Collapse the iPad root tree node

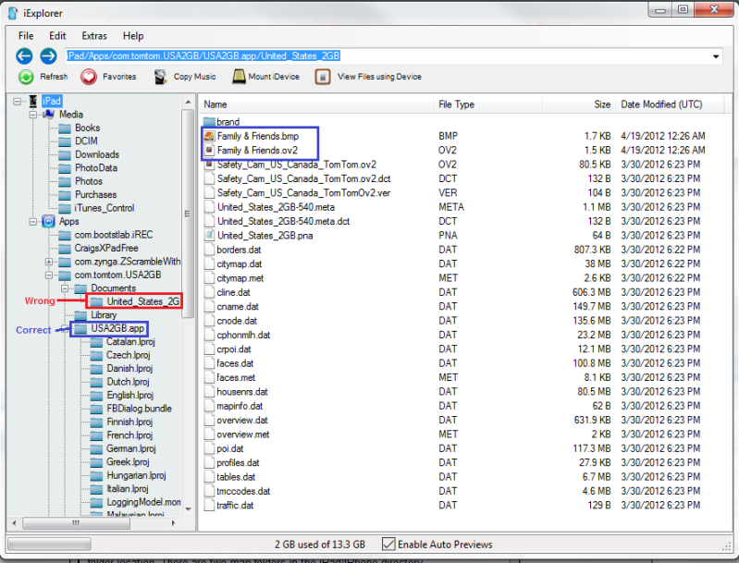coord(18,101)
